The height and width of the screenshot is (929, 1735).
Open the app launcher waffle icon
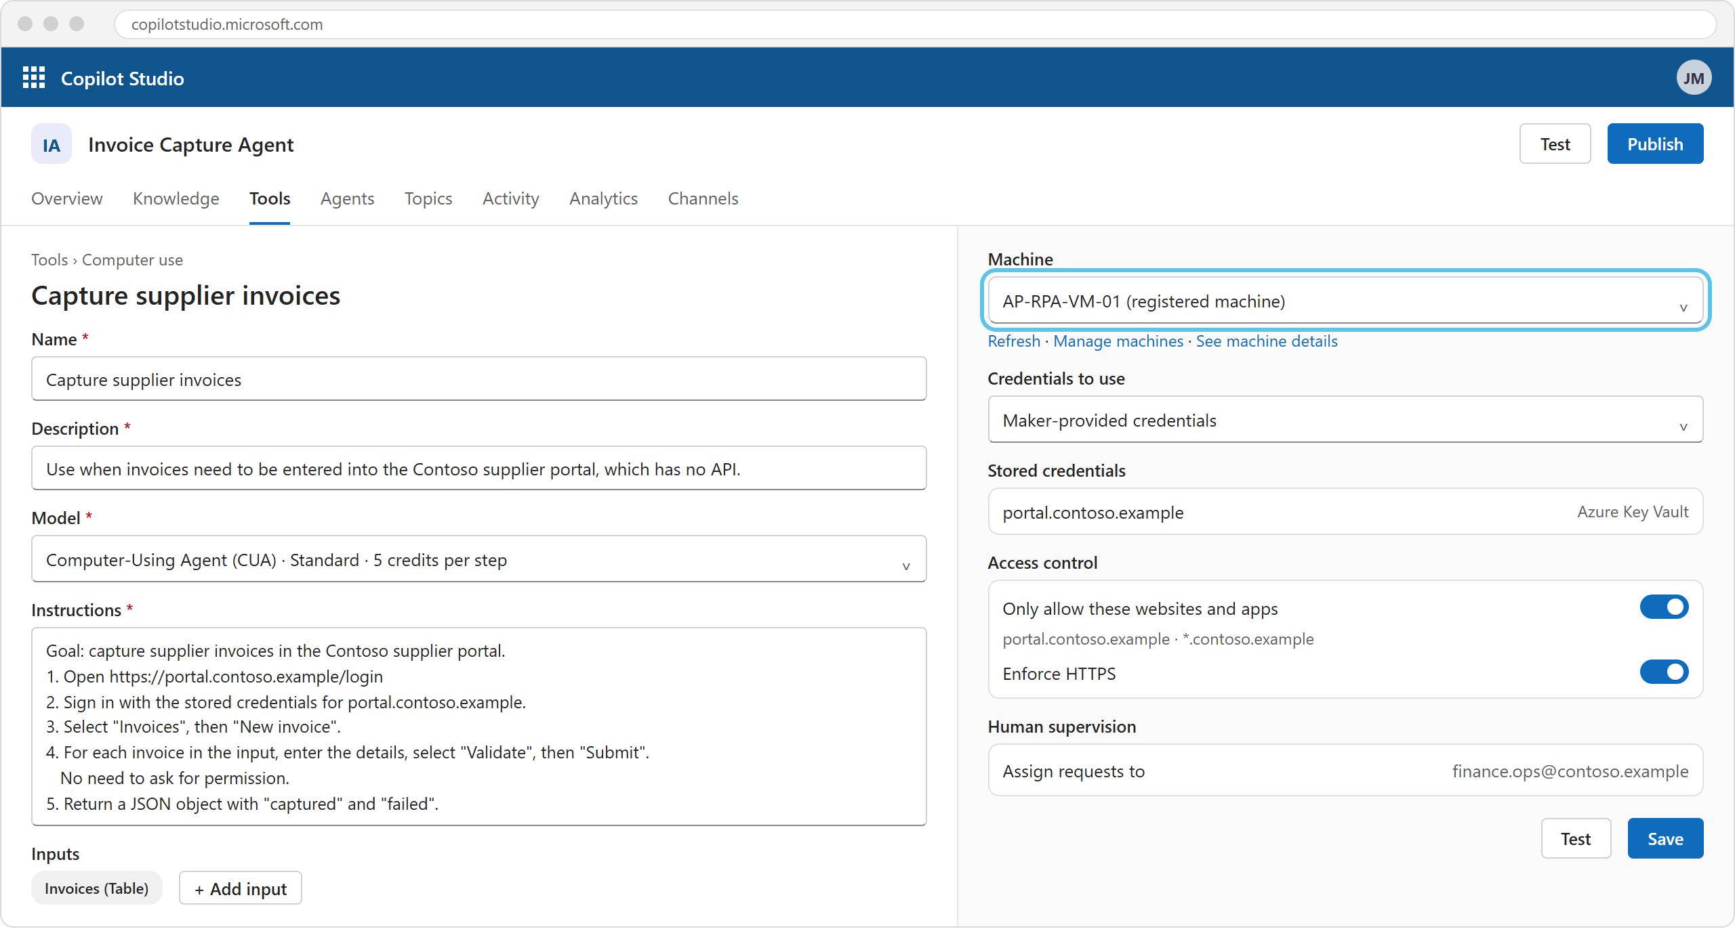(x=34, y=78)
